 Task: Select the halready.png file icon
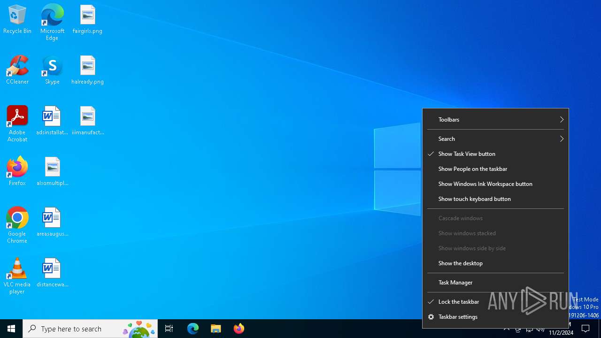(87, 70)
